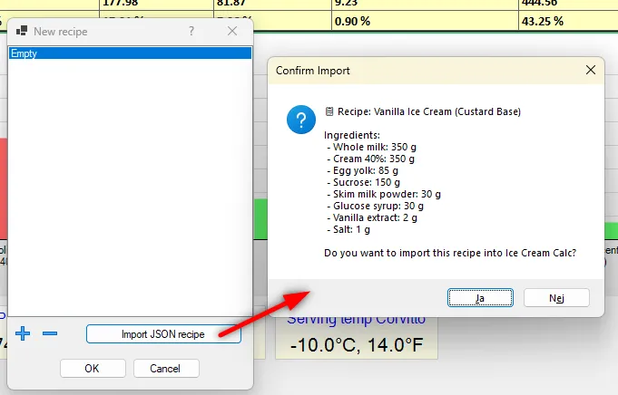Select the Empty list item
This screenshot has width=618, height=395.
pyautogui.click(x=130, y=53)
